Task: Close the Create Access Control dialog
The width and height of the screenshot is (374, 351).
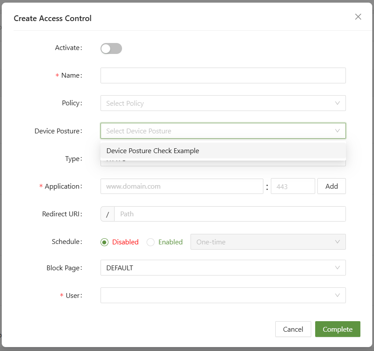Action: (x=358, y=17)
